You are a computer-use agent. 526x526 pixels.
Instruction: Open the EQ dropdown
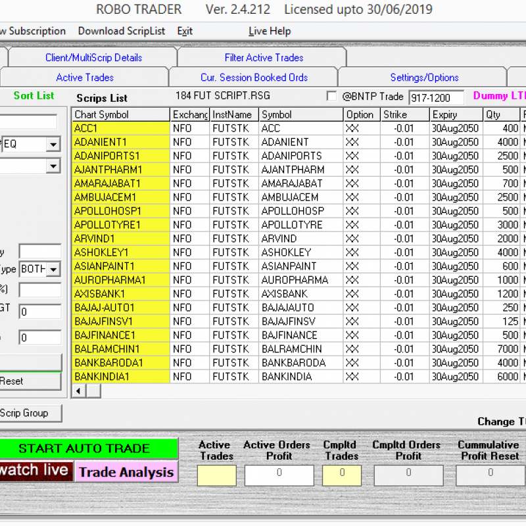point(51,144)
